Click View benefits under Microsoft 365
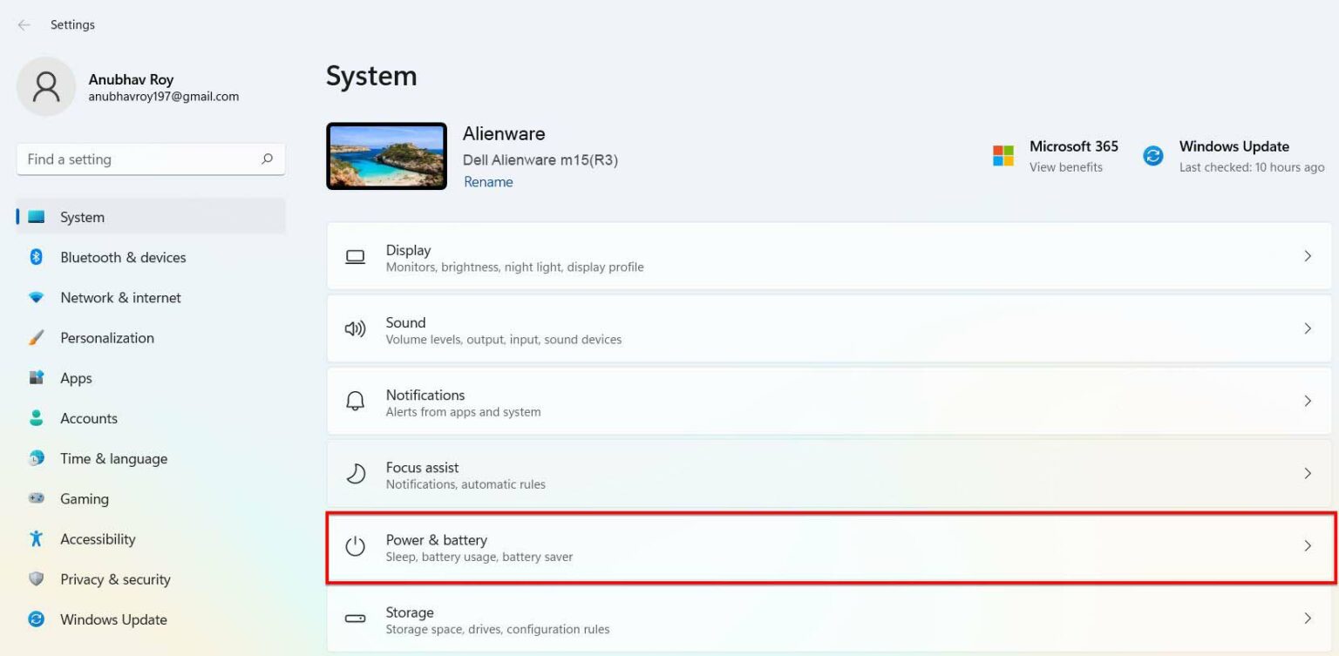This screenshot has height=656, width=1339. [x=1066, y=166]
